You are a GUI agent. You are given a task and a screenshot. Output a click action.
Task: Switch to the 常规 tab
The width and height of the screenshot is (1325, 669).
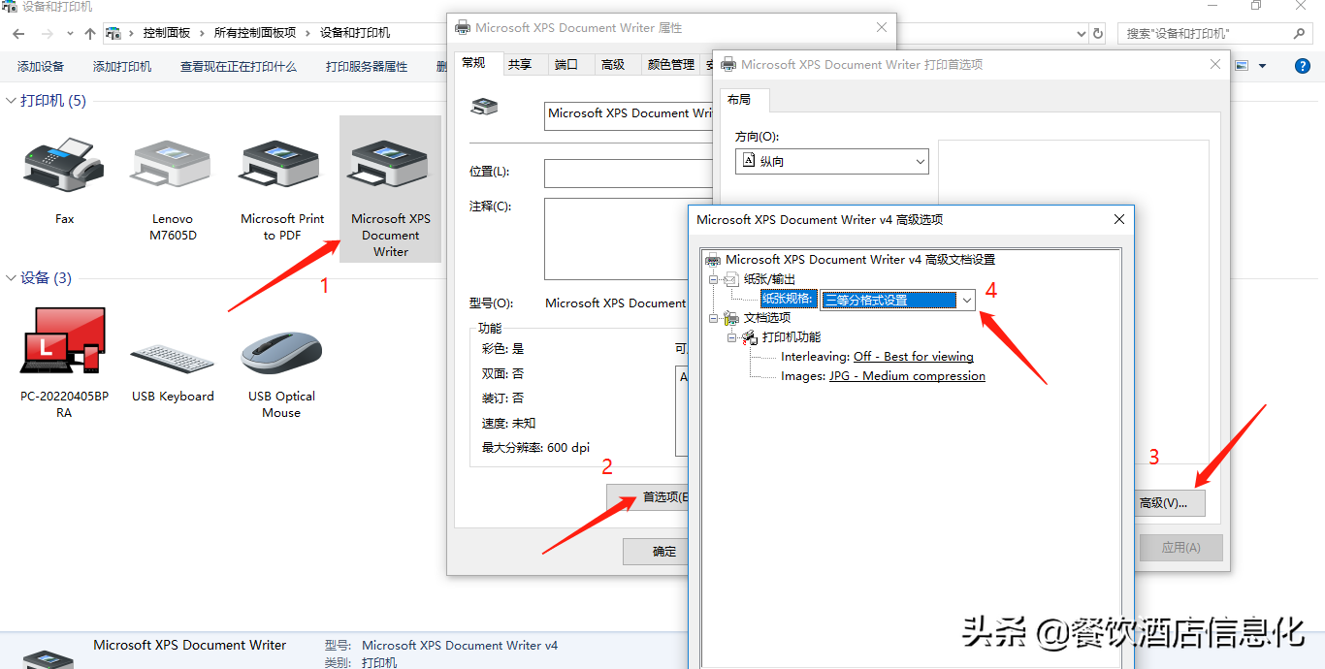[473, 63]
